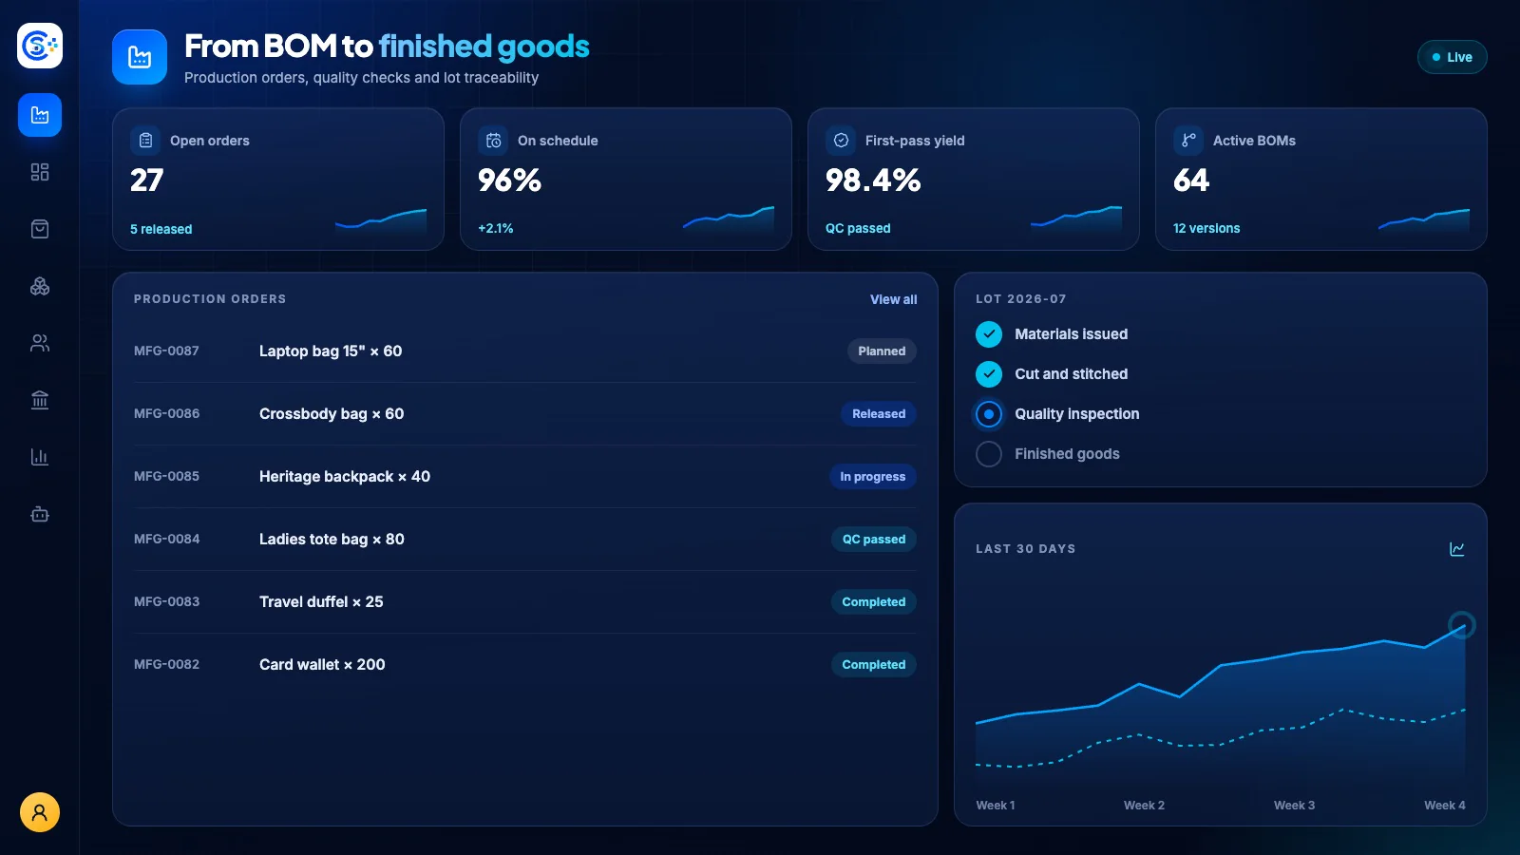This screenshot has width=1520, height=855.
Task: Open the Crossbody bag × 60 order
Action: click(332, 413)
